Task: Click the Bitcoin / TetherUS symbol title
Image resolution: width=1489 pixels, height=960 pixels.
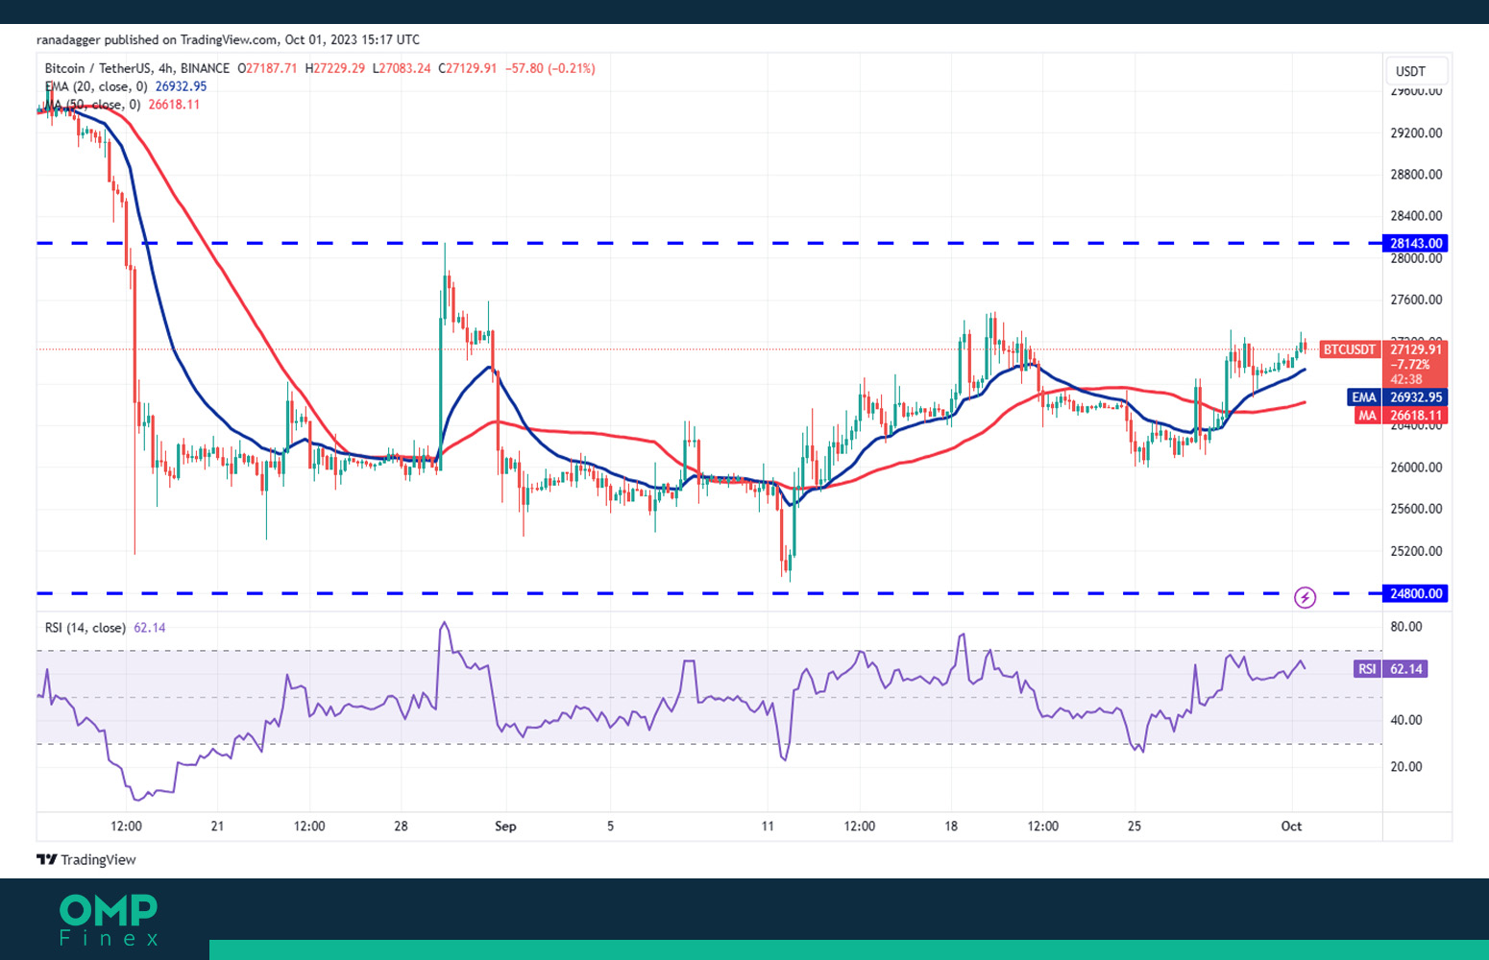Action: [137, 68]
